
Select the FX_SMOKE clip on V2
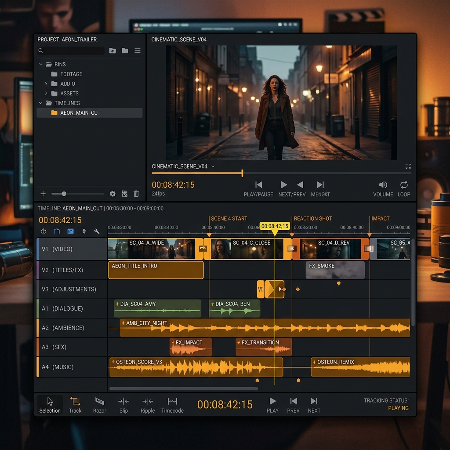point(335,270)
